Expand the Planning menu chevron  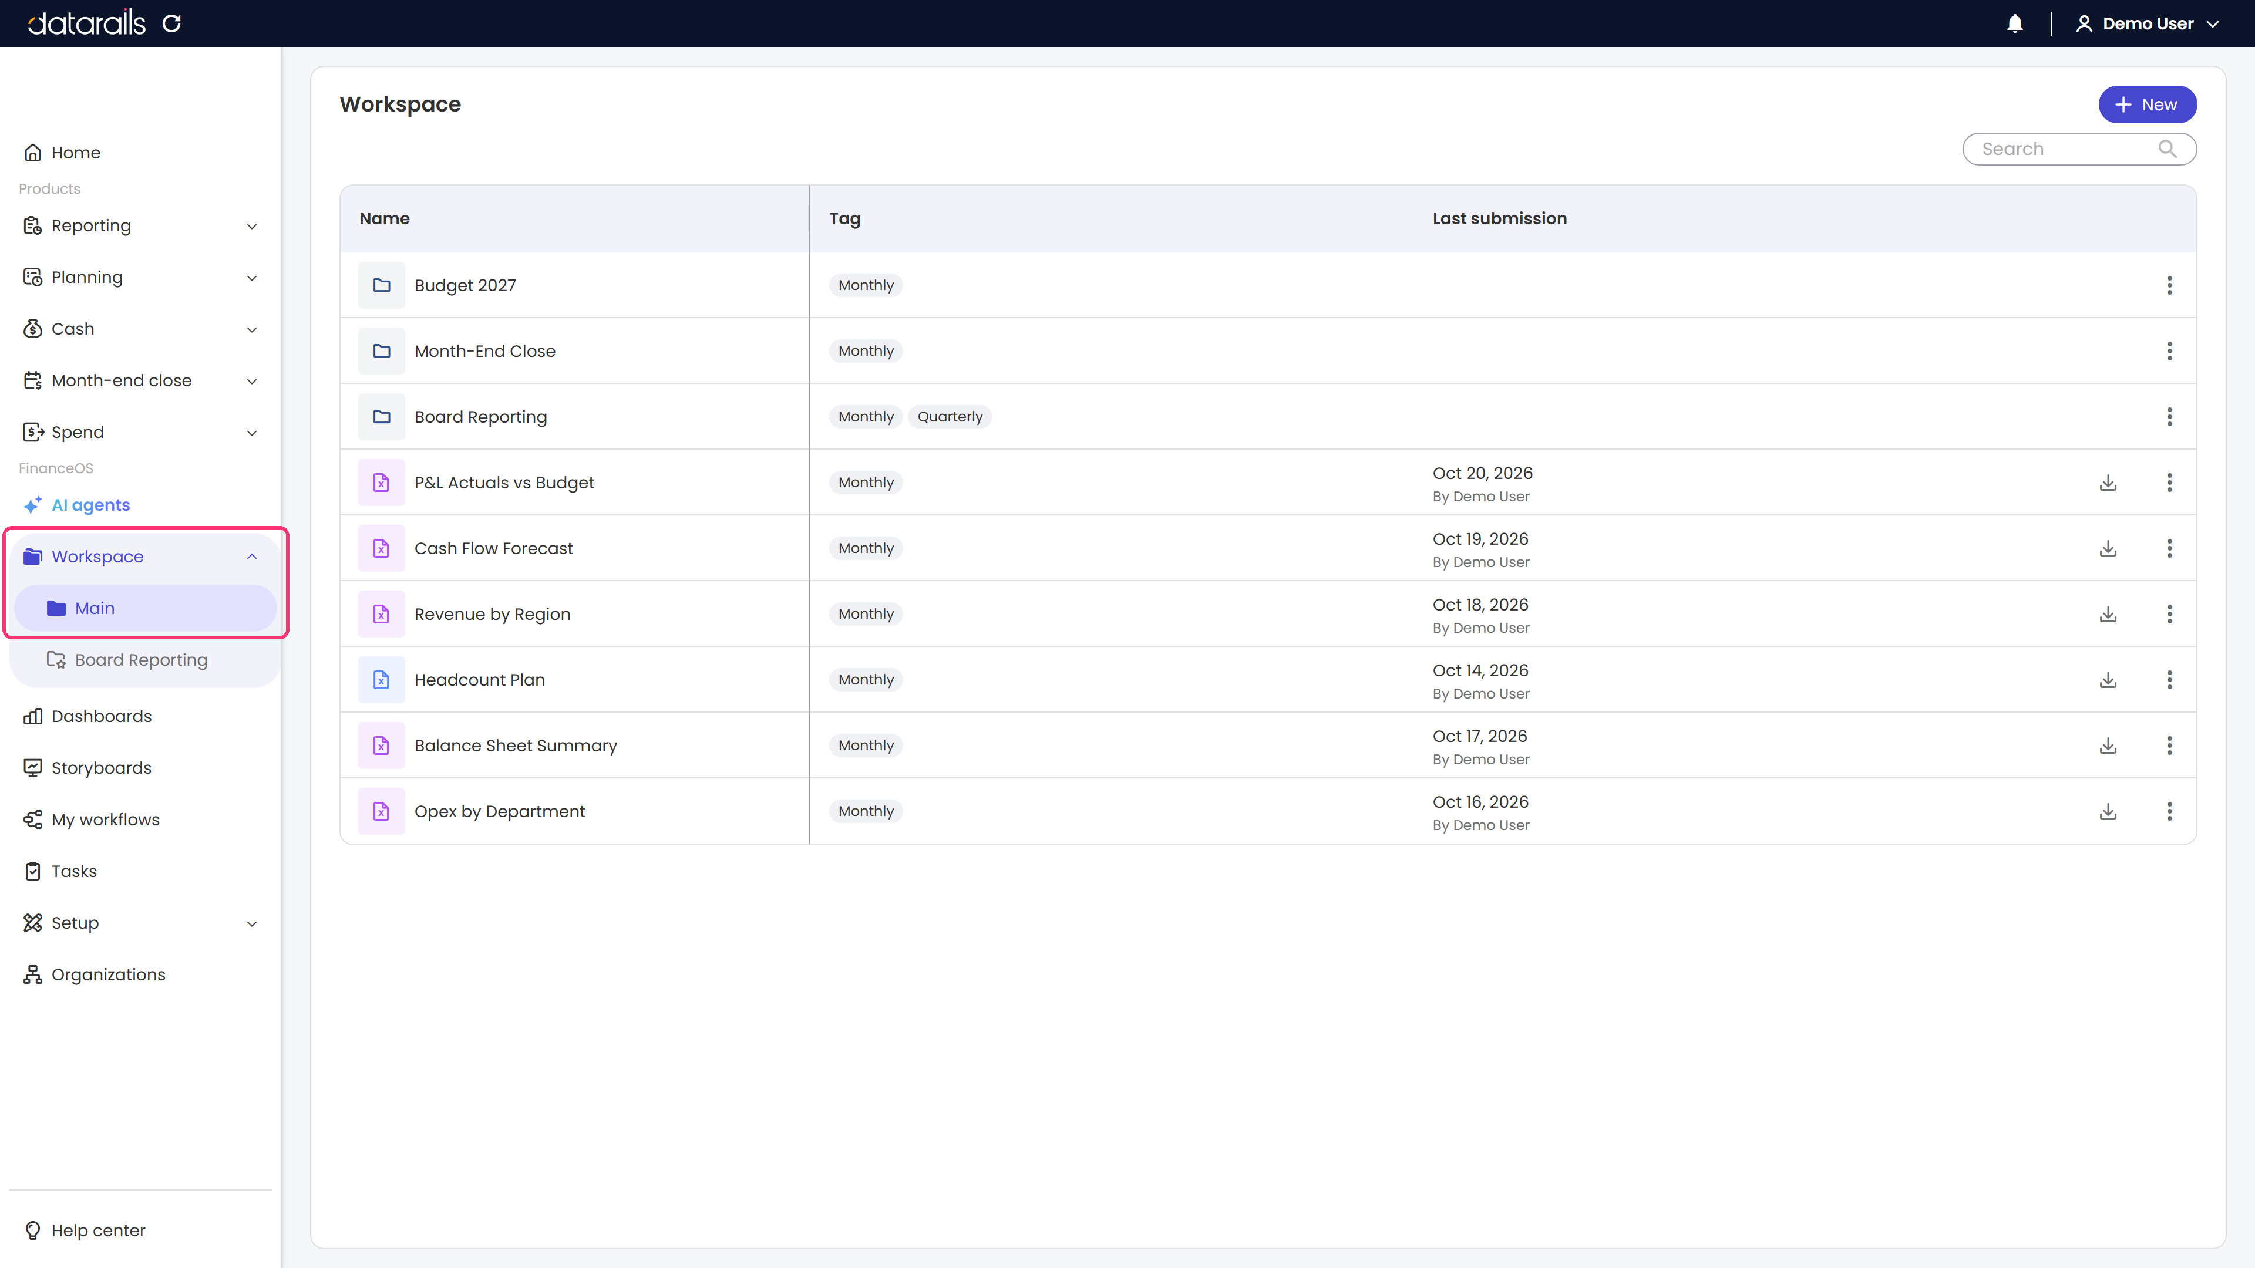tap(252, 278)
